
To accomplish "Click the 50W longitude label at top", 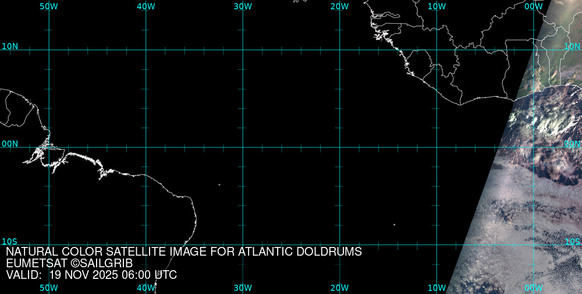I will click(49, 6).
